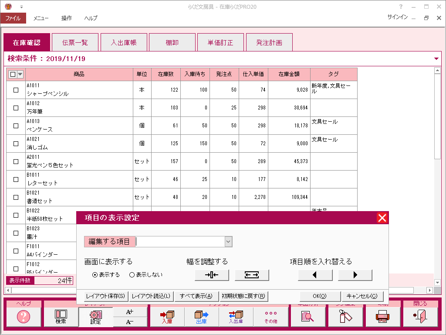Move item left with left arrow button
Screen dimensions: 446x335
pos(315,275)
